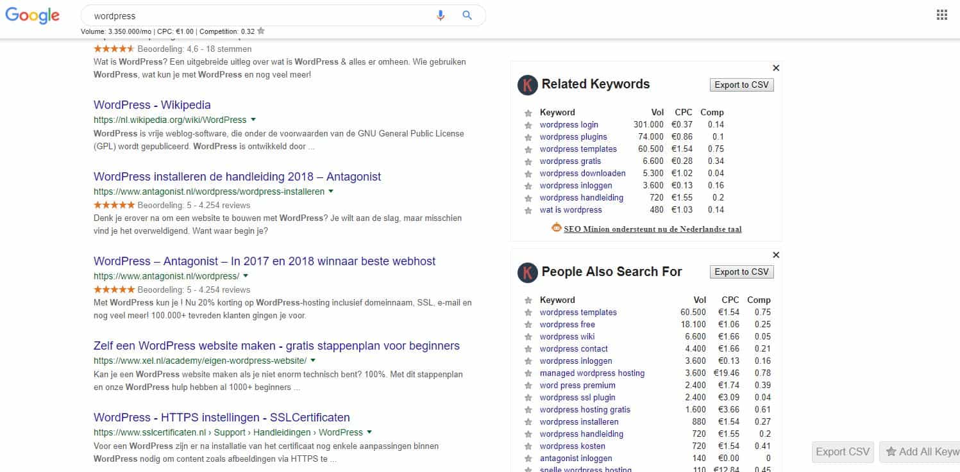Star 'antagonist inloggen' keyword
This screenshot has width=960, height=472.
pos(528,459)
